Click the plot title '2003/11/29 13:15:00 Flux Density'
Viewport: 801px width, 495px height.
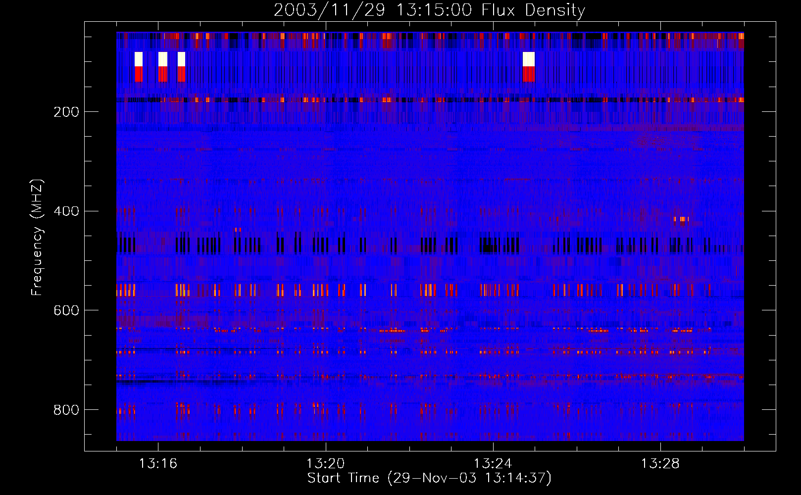coord(430,10)
